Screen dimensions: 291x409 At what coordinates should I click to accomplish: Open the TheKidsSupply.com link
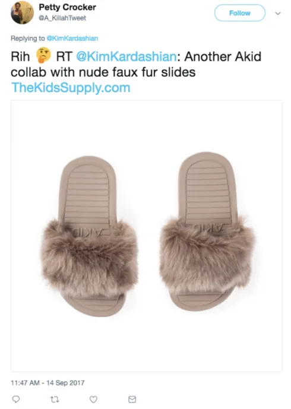[71, 88]
